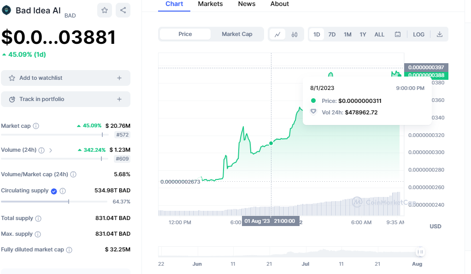Screen dimensions: 471x274
Task: Click the Fully diluted market cap info icon
Action: pyautogui.click(x=69, y=250)
